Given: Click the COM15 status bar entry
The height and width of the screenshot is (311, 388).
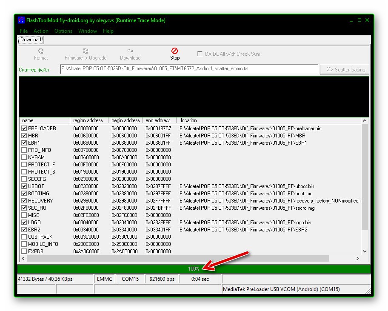Looking at the screenshot, I should (x=130, y=279).
